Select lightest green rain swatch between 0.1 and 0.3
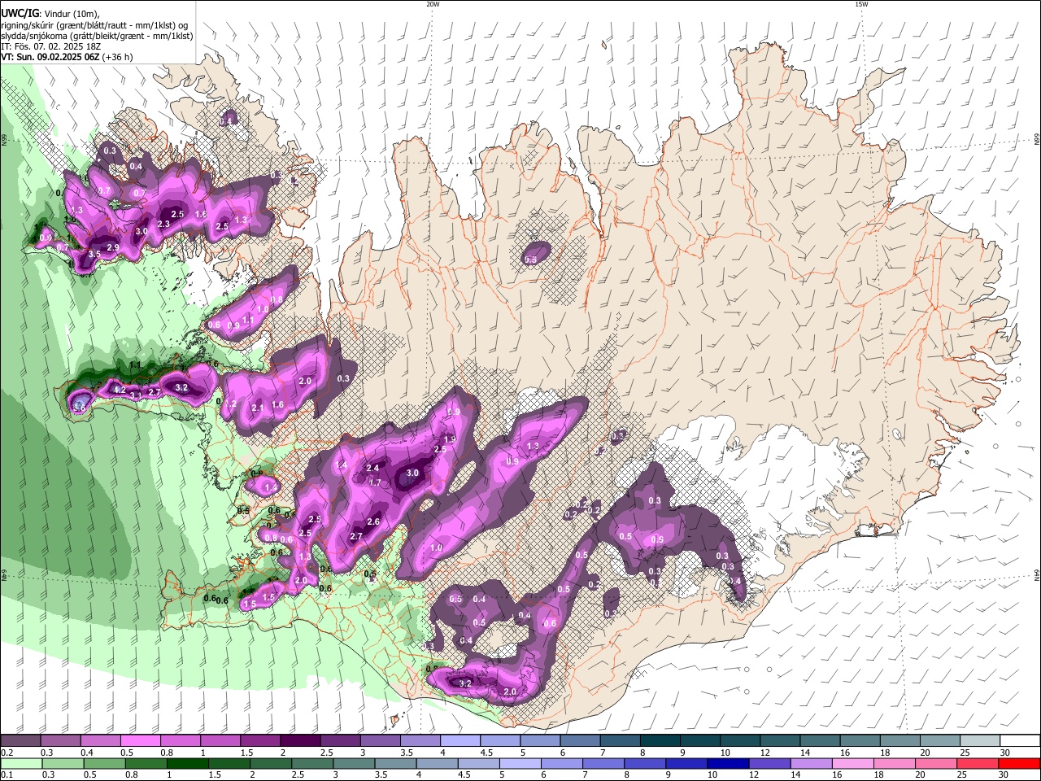Viewport: 1041px width, 781px height. click(21, 763)
